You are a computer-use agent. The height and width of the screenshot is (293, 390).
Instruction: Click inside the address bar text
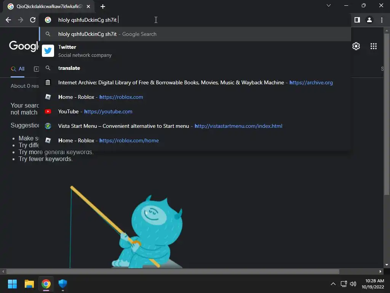coord(87,20)
